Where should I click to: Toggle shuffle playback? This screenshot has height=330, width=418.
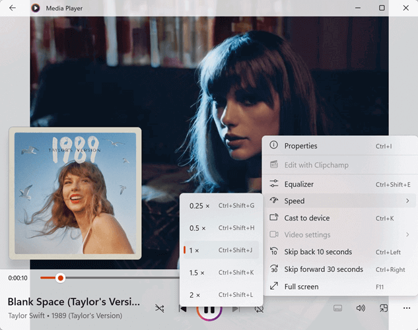point(160,308)
